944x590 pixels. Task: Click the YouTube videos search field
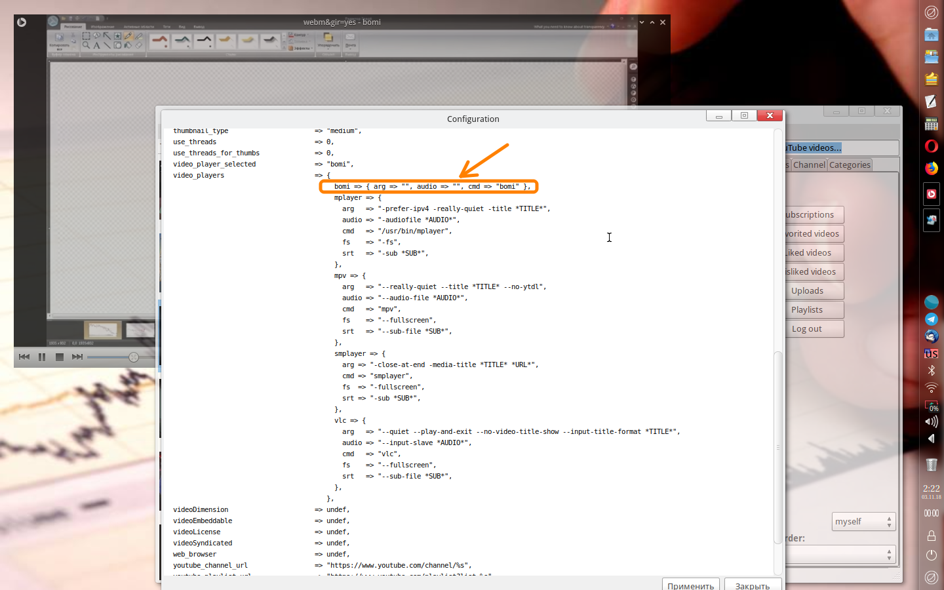coord(842,148)
